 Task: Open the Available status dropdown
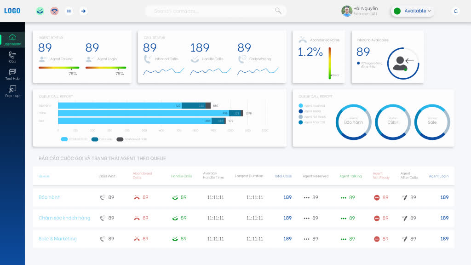point(412,11)
